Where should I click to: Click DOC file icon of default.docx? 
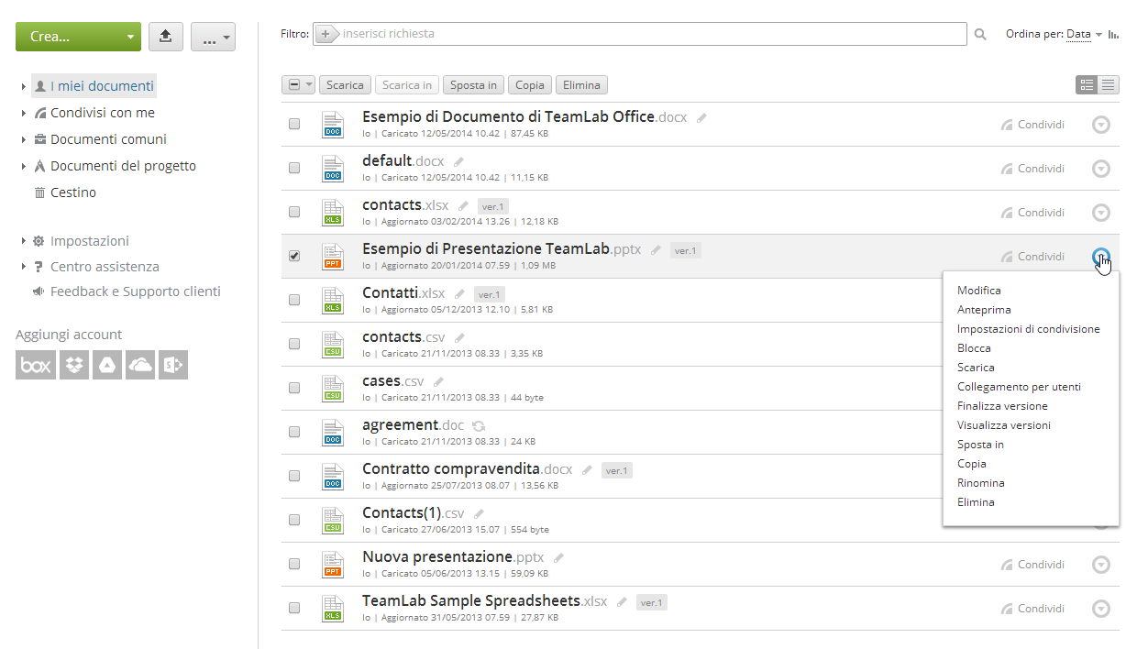(x=333, y=168)
